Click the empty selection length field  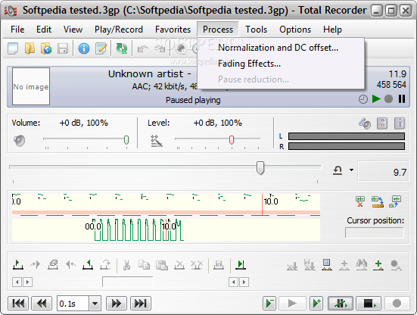(x=128, y=282)
